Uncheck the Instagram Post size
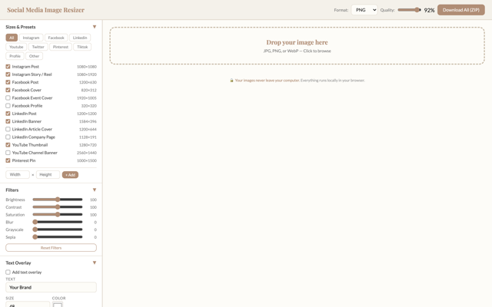Image resolution: width=492 pixels, height=307 pixels. (x=8, y=67)
